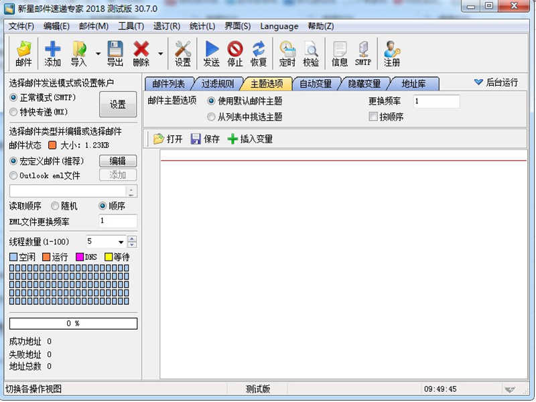The height and width of the screenshot is (402, 536).
Task: Click the thread count spinner arrows
Action: [132, 242]
